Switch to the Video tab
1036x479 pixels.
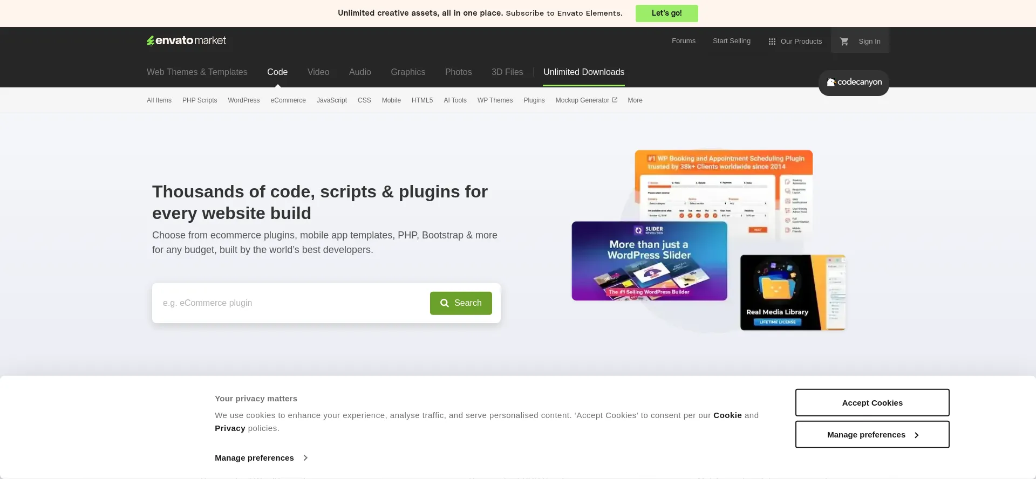coord(318,72)
